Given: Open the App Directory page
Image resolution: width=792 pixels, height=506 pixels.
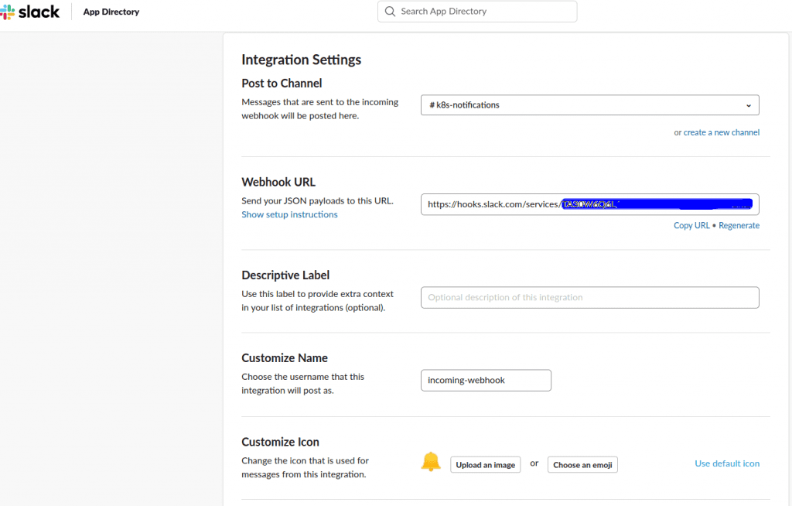Looking at the screenshot, I should pos(111,12).
